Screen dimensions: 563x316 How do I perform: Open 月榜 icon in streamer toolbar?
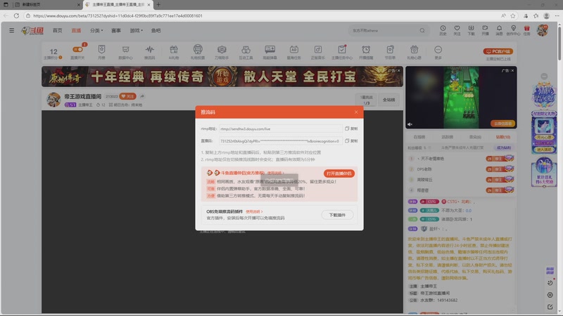pos(101,52)
